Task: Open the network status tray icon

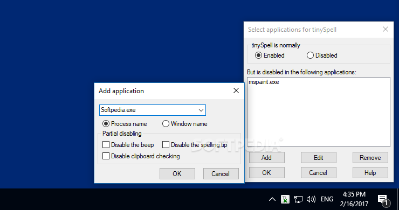Action: click(298, 199)
